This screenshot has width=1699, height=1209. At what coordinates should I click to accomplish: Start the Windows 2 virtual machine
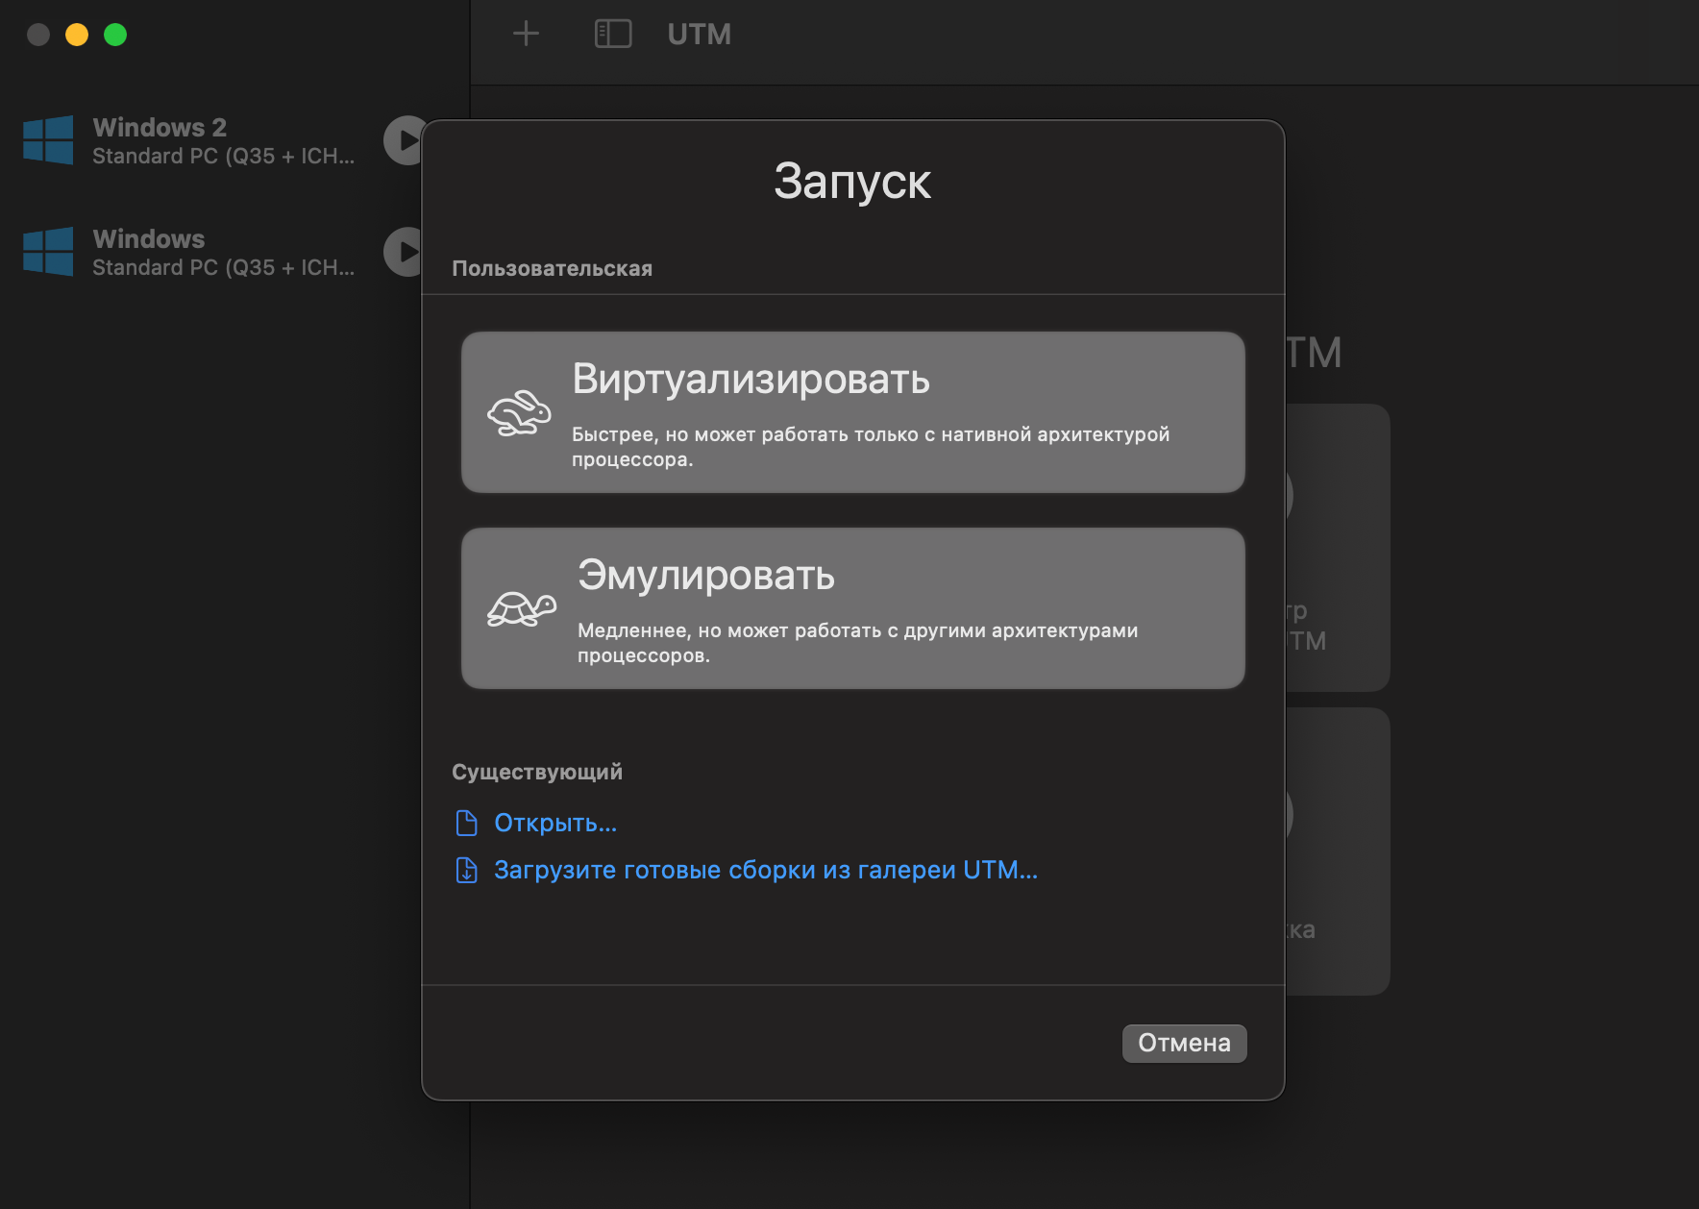(x=404, y=140)
